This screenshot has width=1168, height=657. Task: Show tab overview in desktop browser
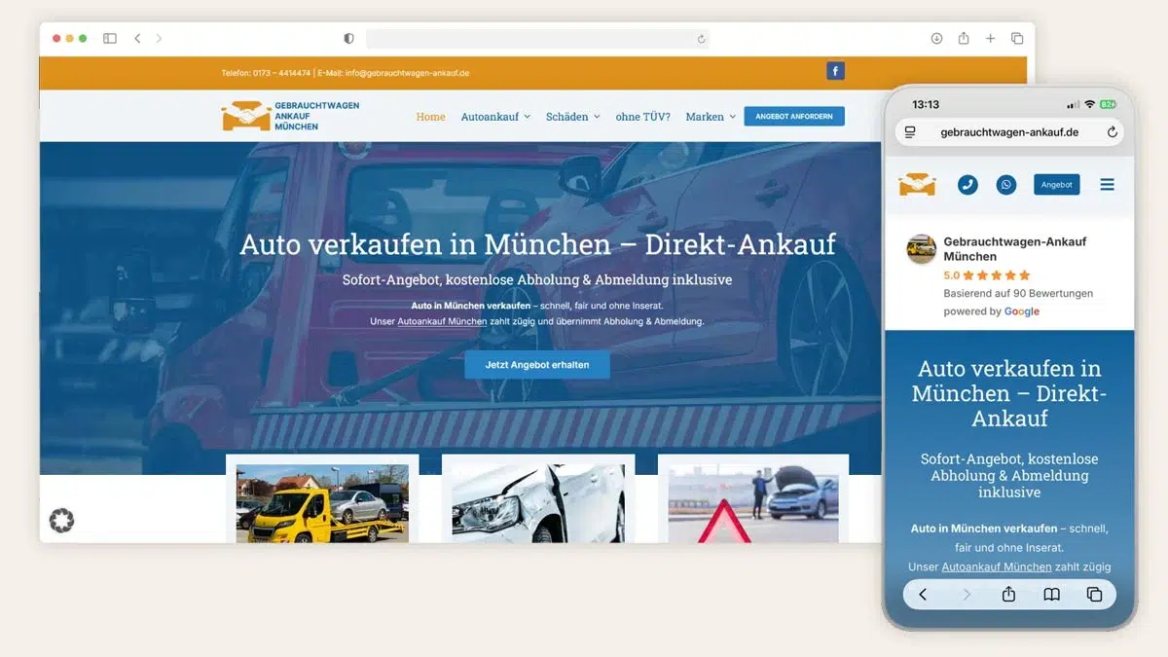[x=1017, y=39]
